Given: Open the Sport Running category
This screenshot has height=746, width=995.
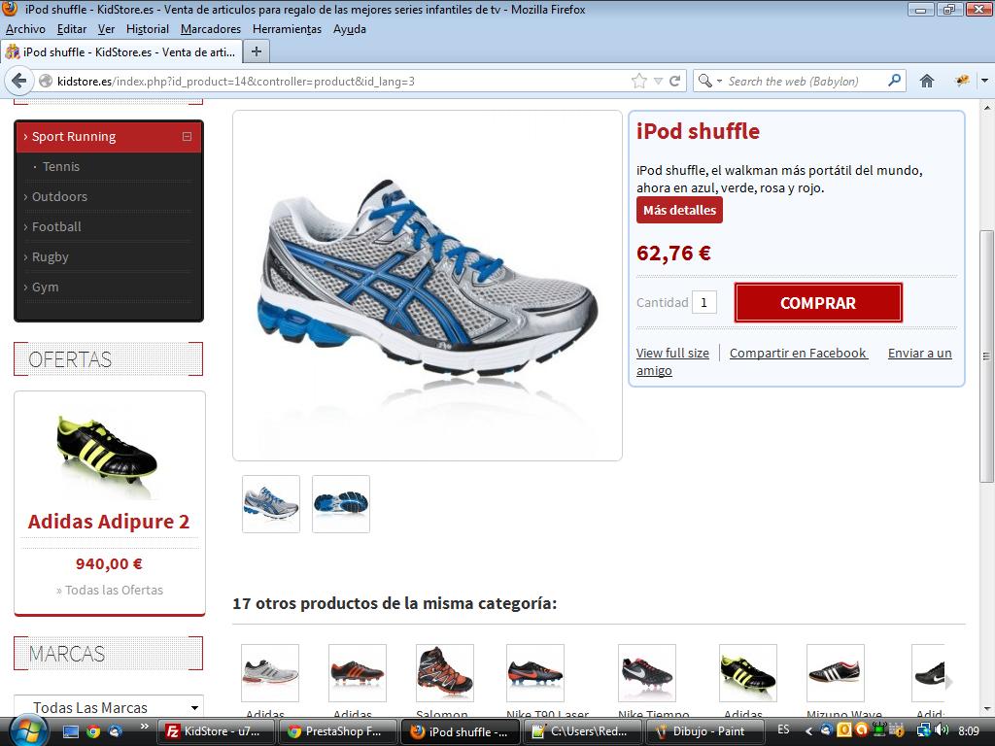Looking at the screenshot, I should point(74,136).
